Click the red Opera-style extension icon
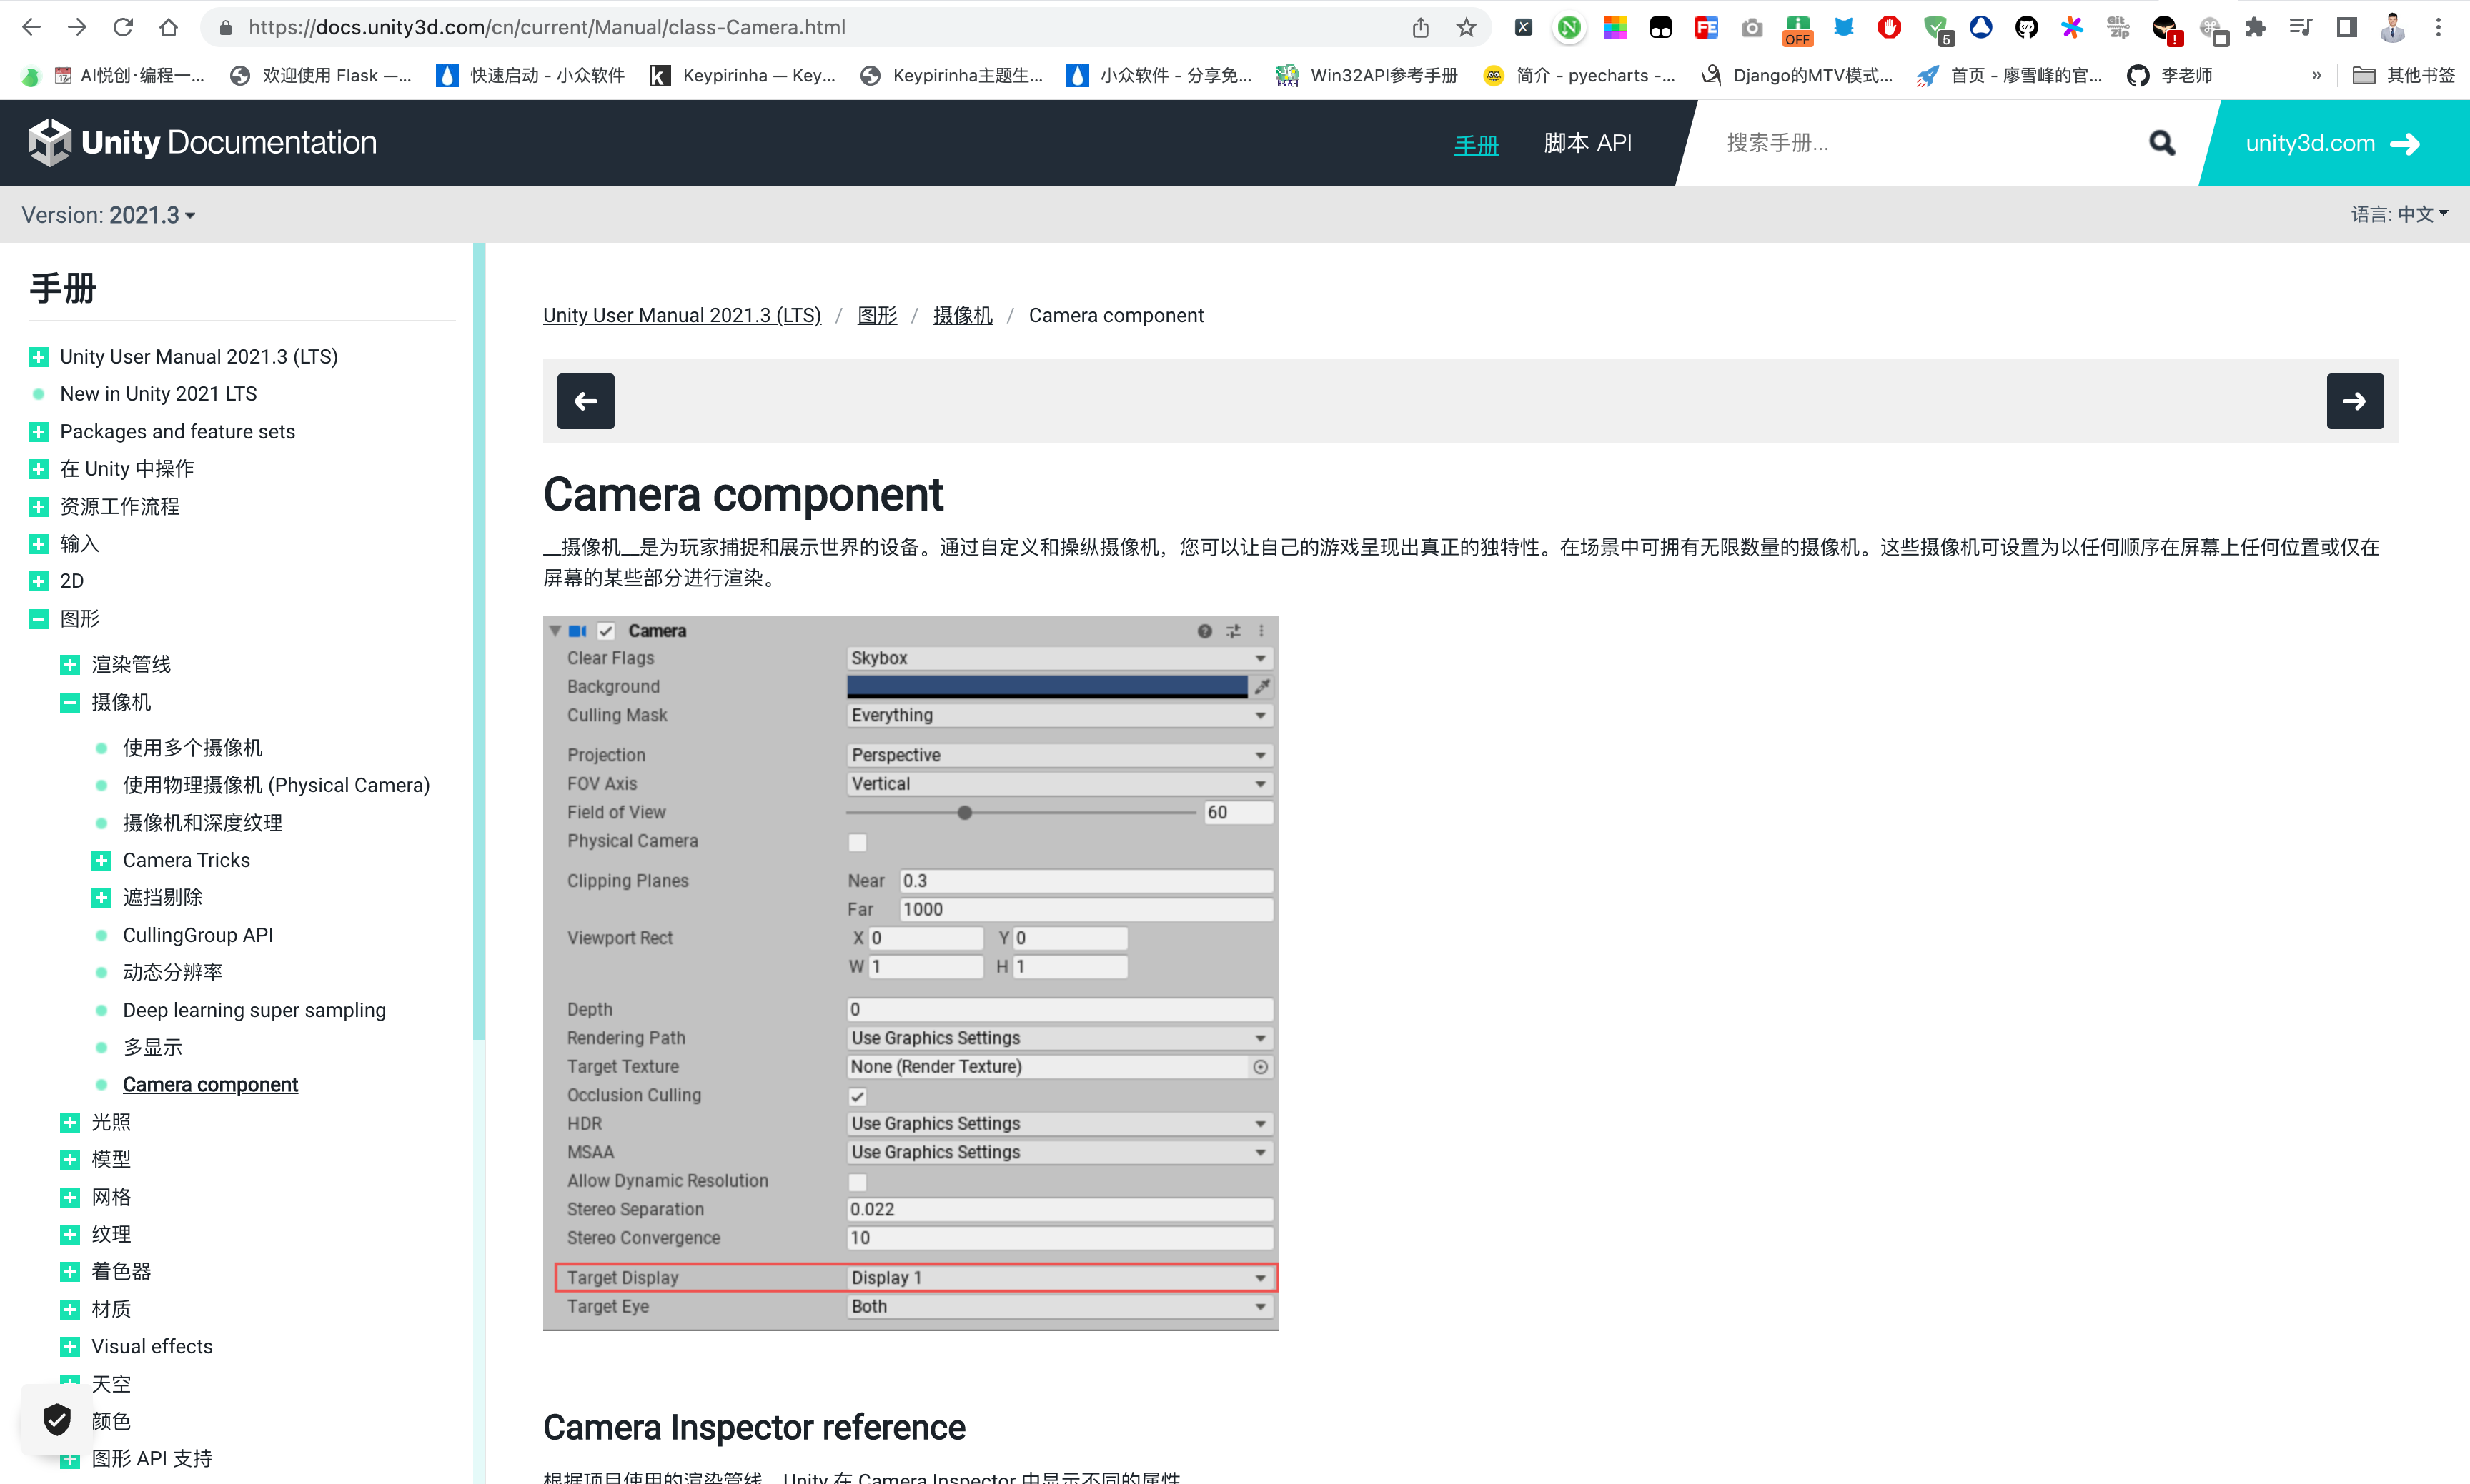This screenshot has width=2470, height=1484. (x=1888, y=27)
